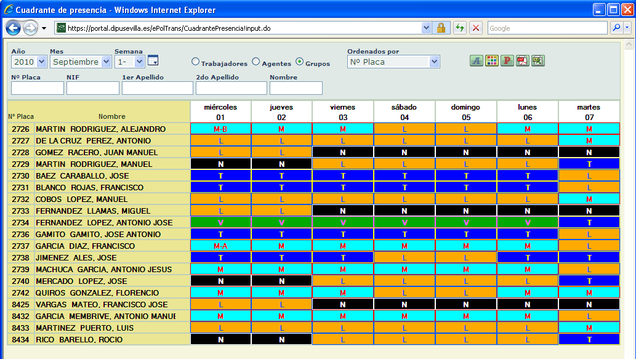Select the Trabajadores radio button
This screenshot has height=359, width=636.
196,62
